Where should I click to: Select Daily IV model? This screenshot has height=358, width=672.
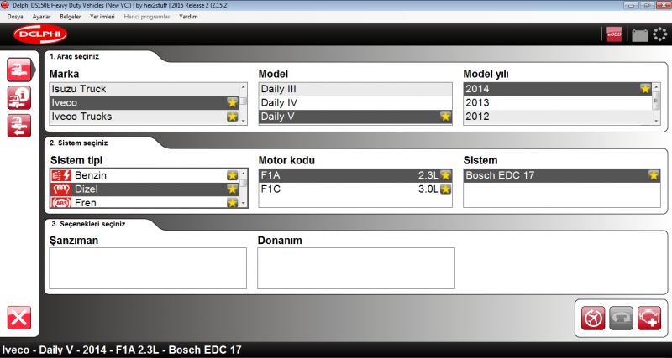pos(355,102)
